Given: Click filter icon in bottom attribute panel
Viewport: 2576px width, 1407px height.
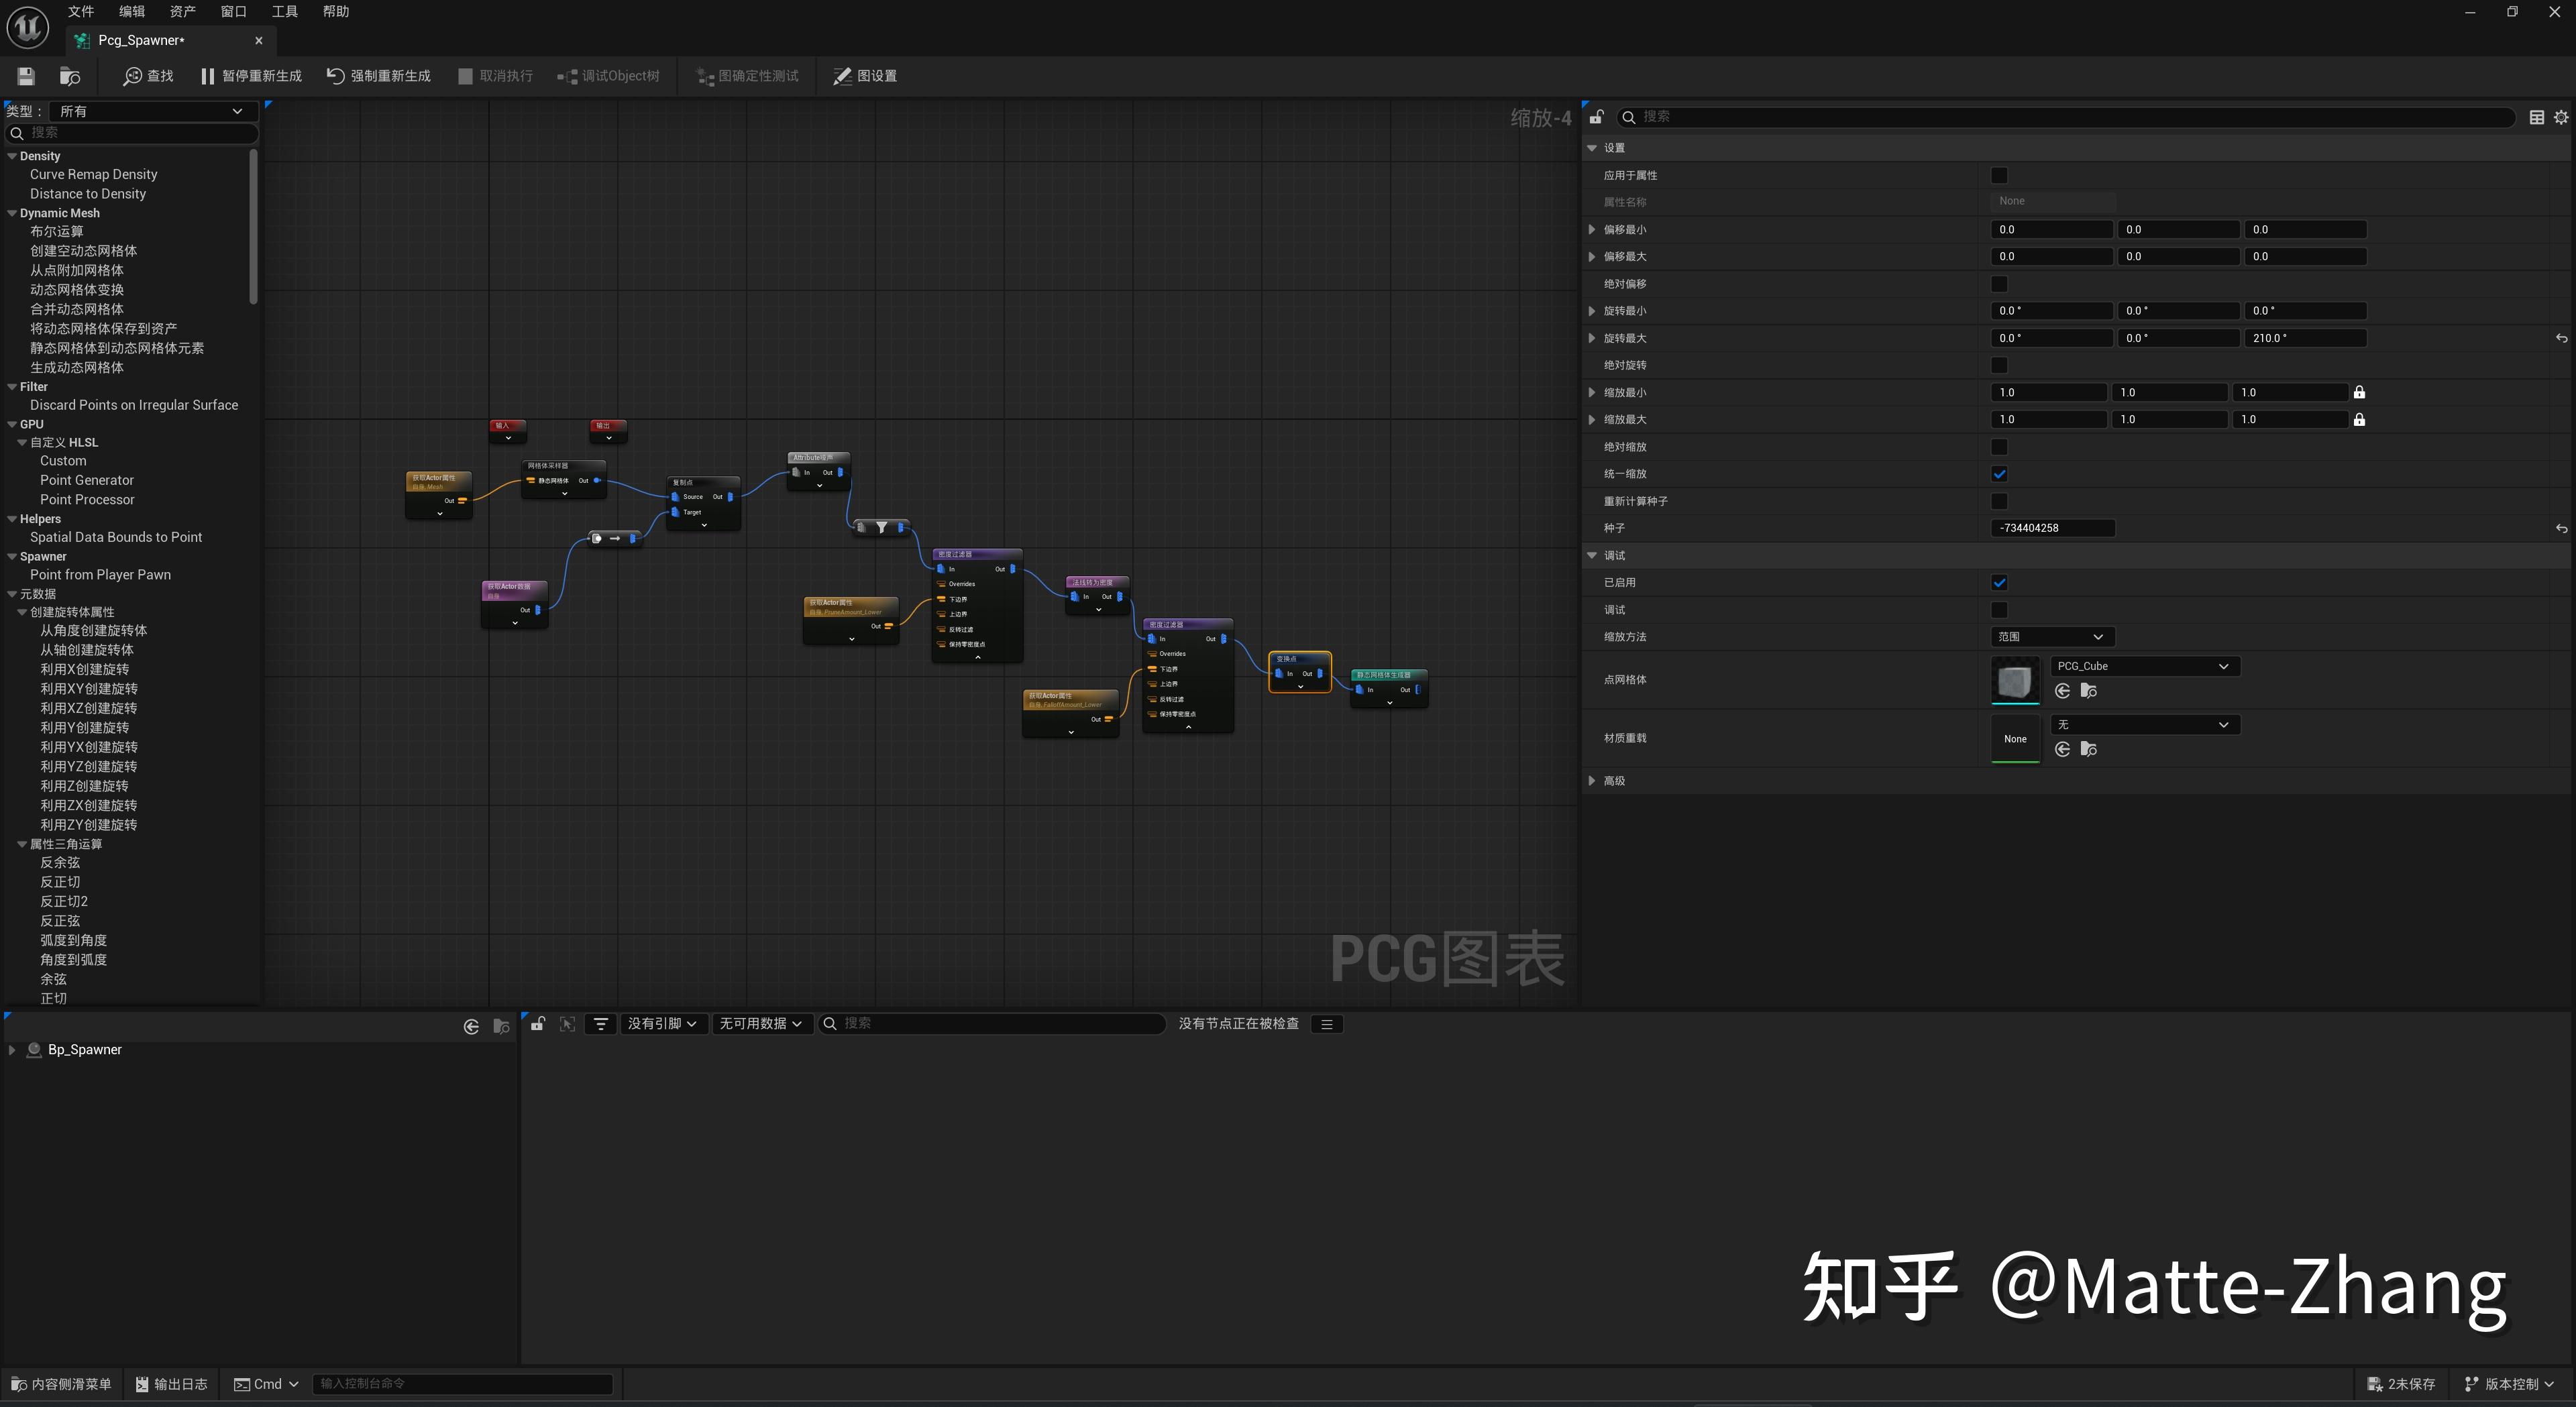Looking at the screenshot, I should click(601, 1023).
